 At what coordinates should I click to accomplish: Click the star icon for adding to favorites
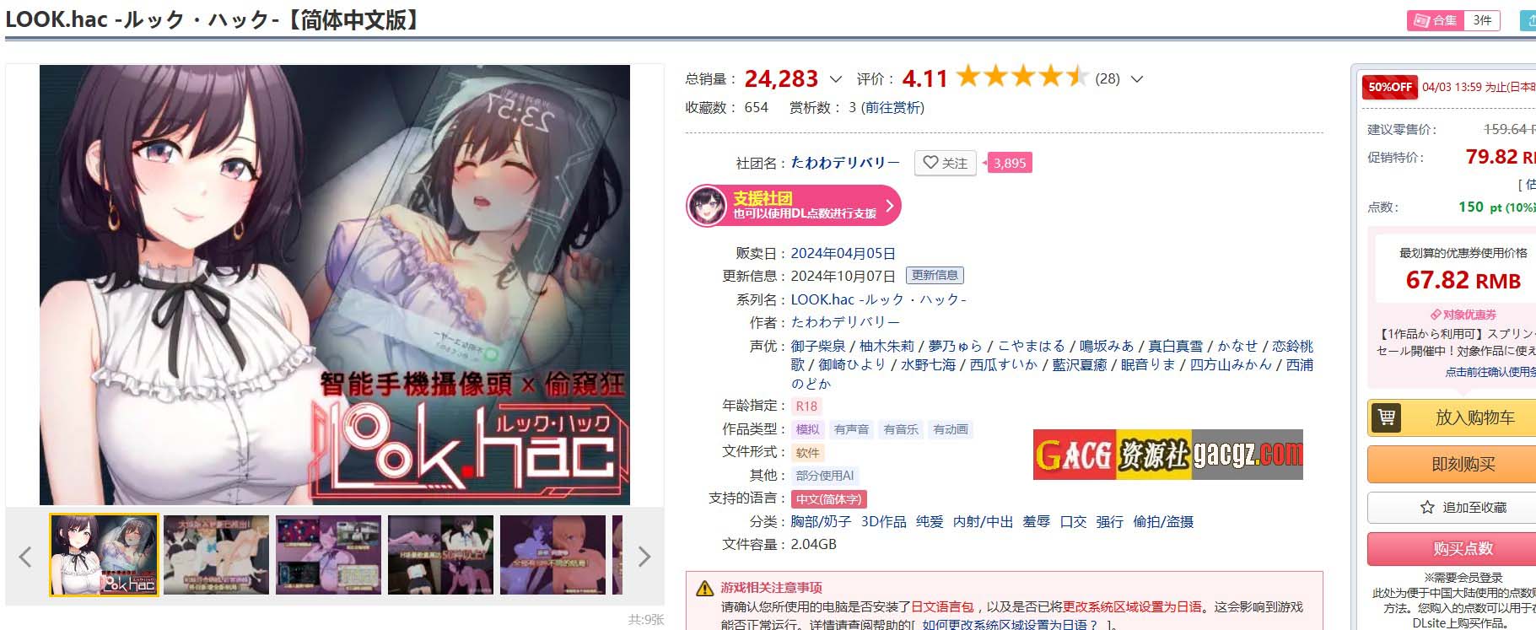coord(1427,507)
